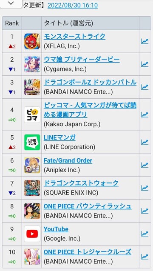Open the 2022/08/30 16:10 update link
The height and width of the screenshot is (271, 153).
[73, 6]
